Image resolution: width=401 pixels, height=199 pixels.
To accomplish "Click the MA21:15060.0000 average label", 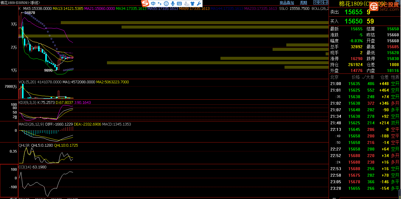I will [100, 9].
